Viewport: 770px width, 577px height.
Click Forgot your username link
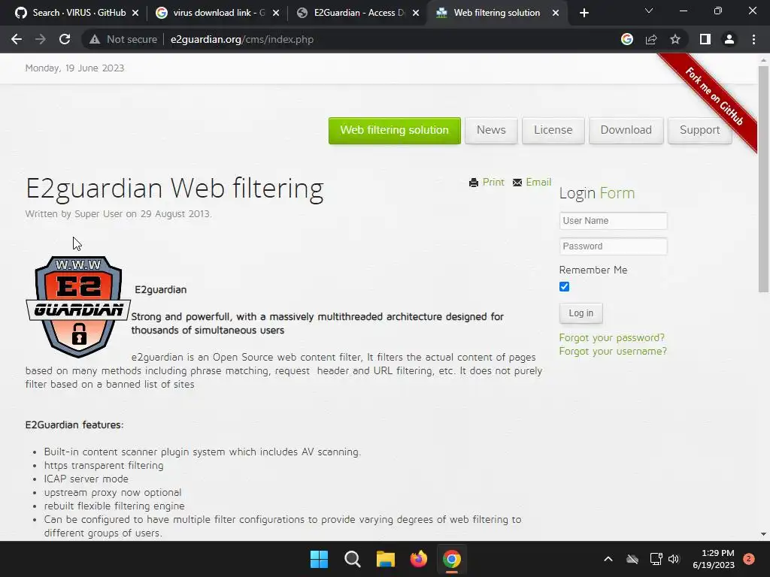[x=613, y=352]
